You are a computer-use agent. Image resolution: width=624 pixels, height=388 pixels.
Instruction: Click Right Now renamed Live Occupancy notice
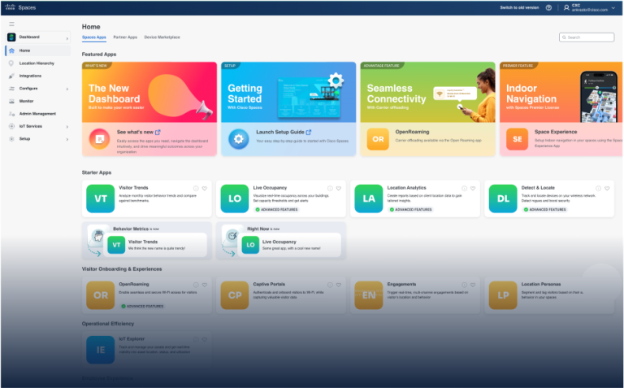click(x=281, y=241)
